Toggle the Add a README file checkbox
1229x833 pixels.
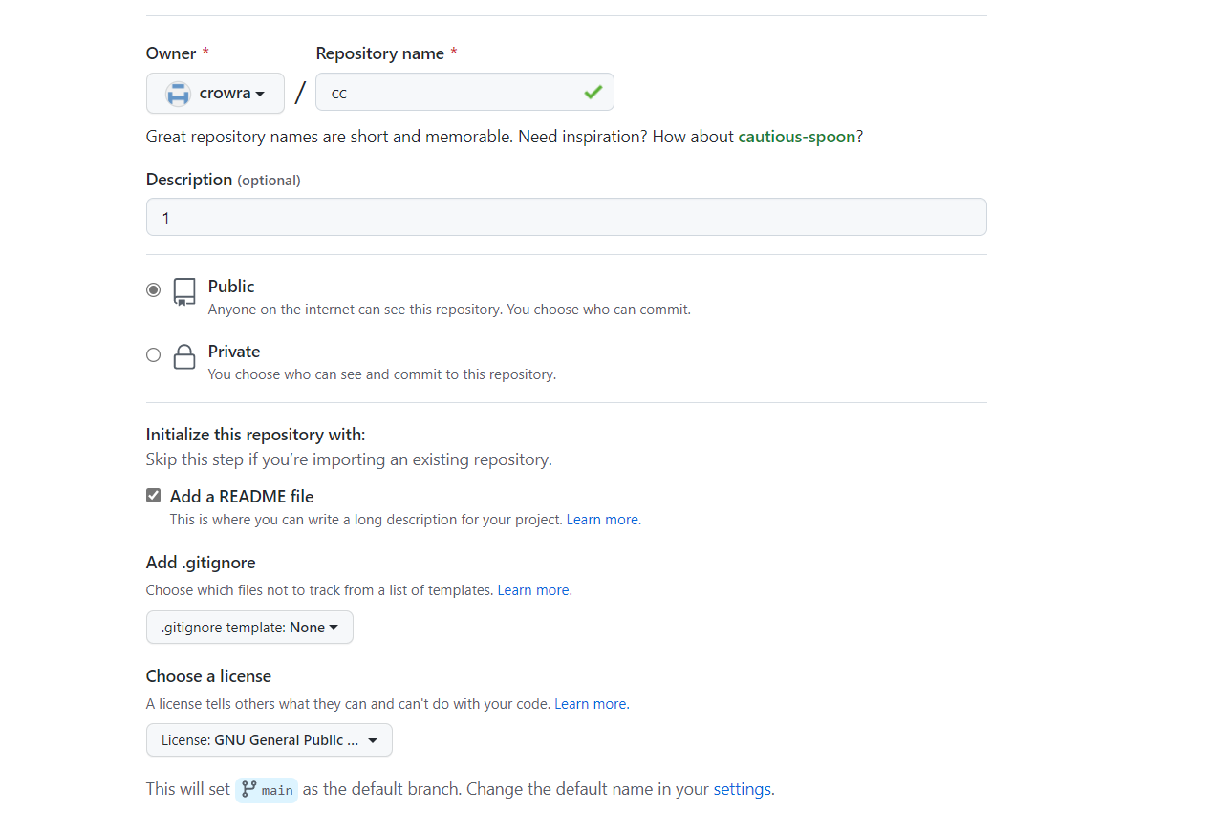point(154,496)
